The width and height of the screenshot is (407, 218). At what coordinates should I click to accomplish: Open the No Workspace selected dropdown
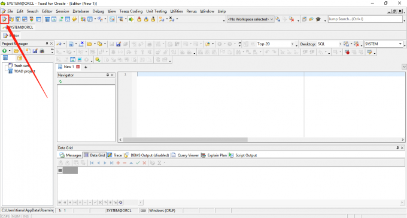pyautogui.click(x=250, y=19)
